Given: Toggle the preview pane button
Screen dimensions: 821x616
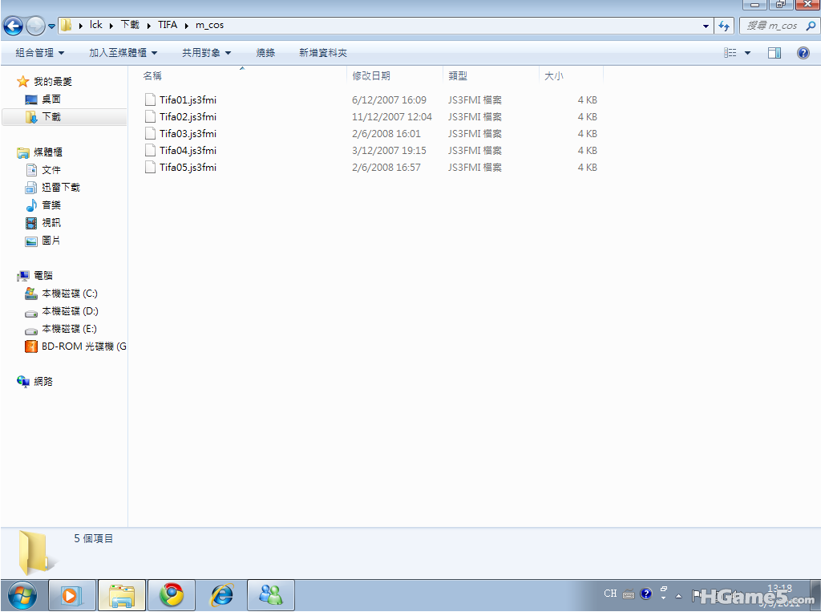Looking at the screenshot, I should coord(774,53).
